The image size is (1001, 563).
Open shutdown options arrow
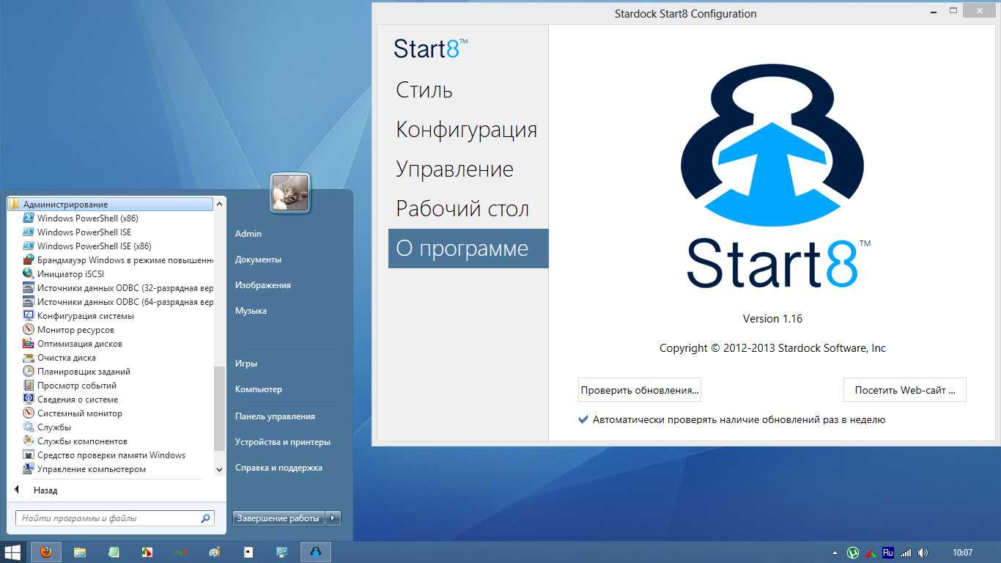pyautogui.click(x=333, y=518)
